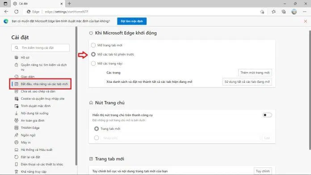Dismiss the default browser banner
This screenshot has width=311, height=175.
pyautogui.click(x=306, y=21)
